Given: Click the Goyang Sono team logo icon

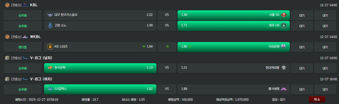Looking at the screenshot, I should 50,25.
